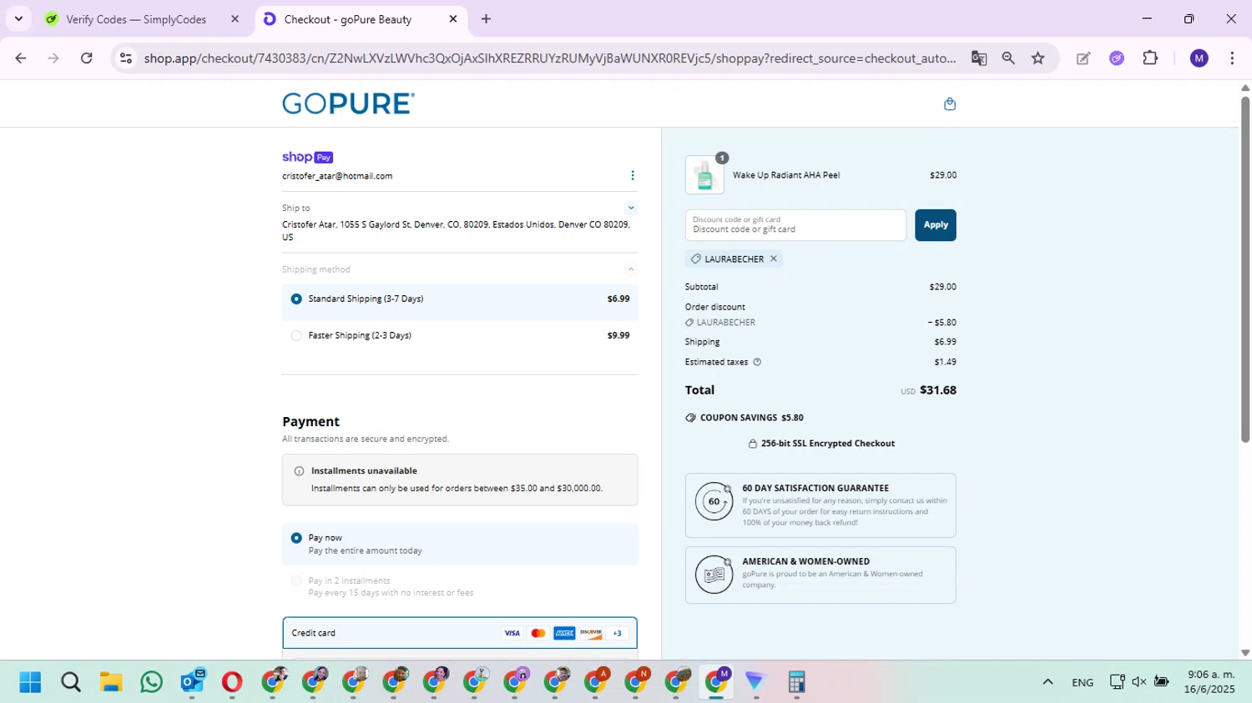
Task: Open Opera browser from taskbar
Action: click(x=232, y=682)
